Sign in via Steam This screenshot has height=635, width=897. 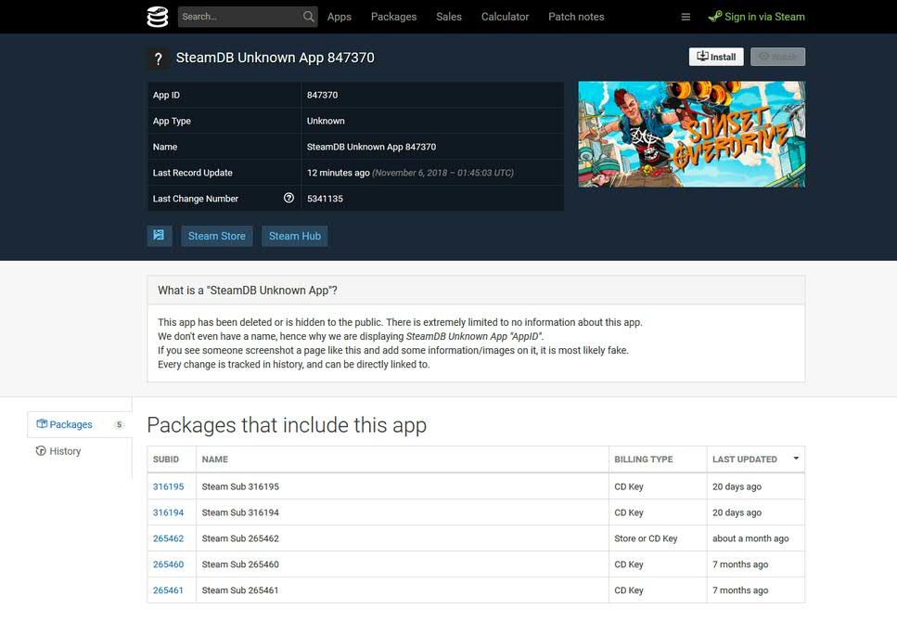click(x=756, y=17)
